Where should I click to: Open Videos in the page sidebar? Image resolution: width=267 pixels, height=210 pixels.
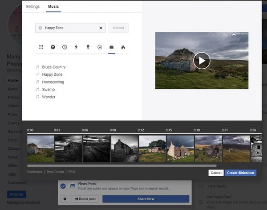coord(13,106)
